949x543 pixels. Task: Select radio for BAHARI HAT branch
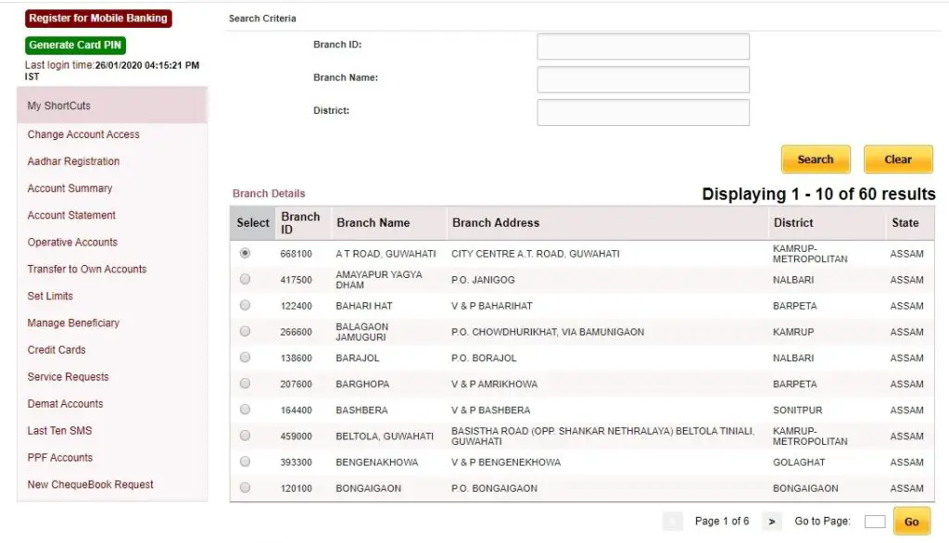[x=245, y=305]
